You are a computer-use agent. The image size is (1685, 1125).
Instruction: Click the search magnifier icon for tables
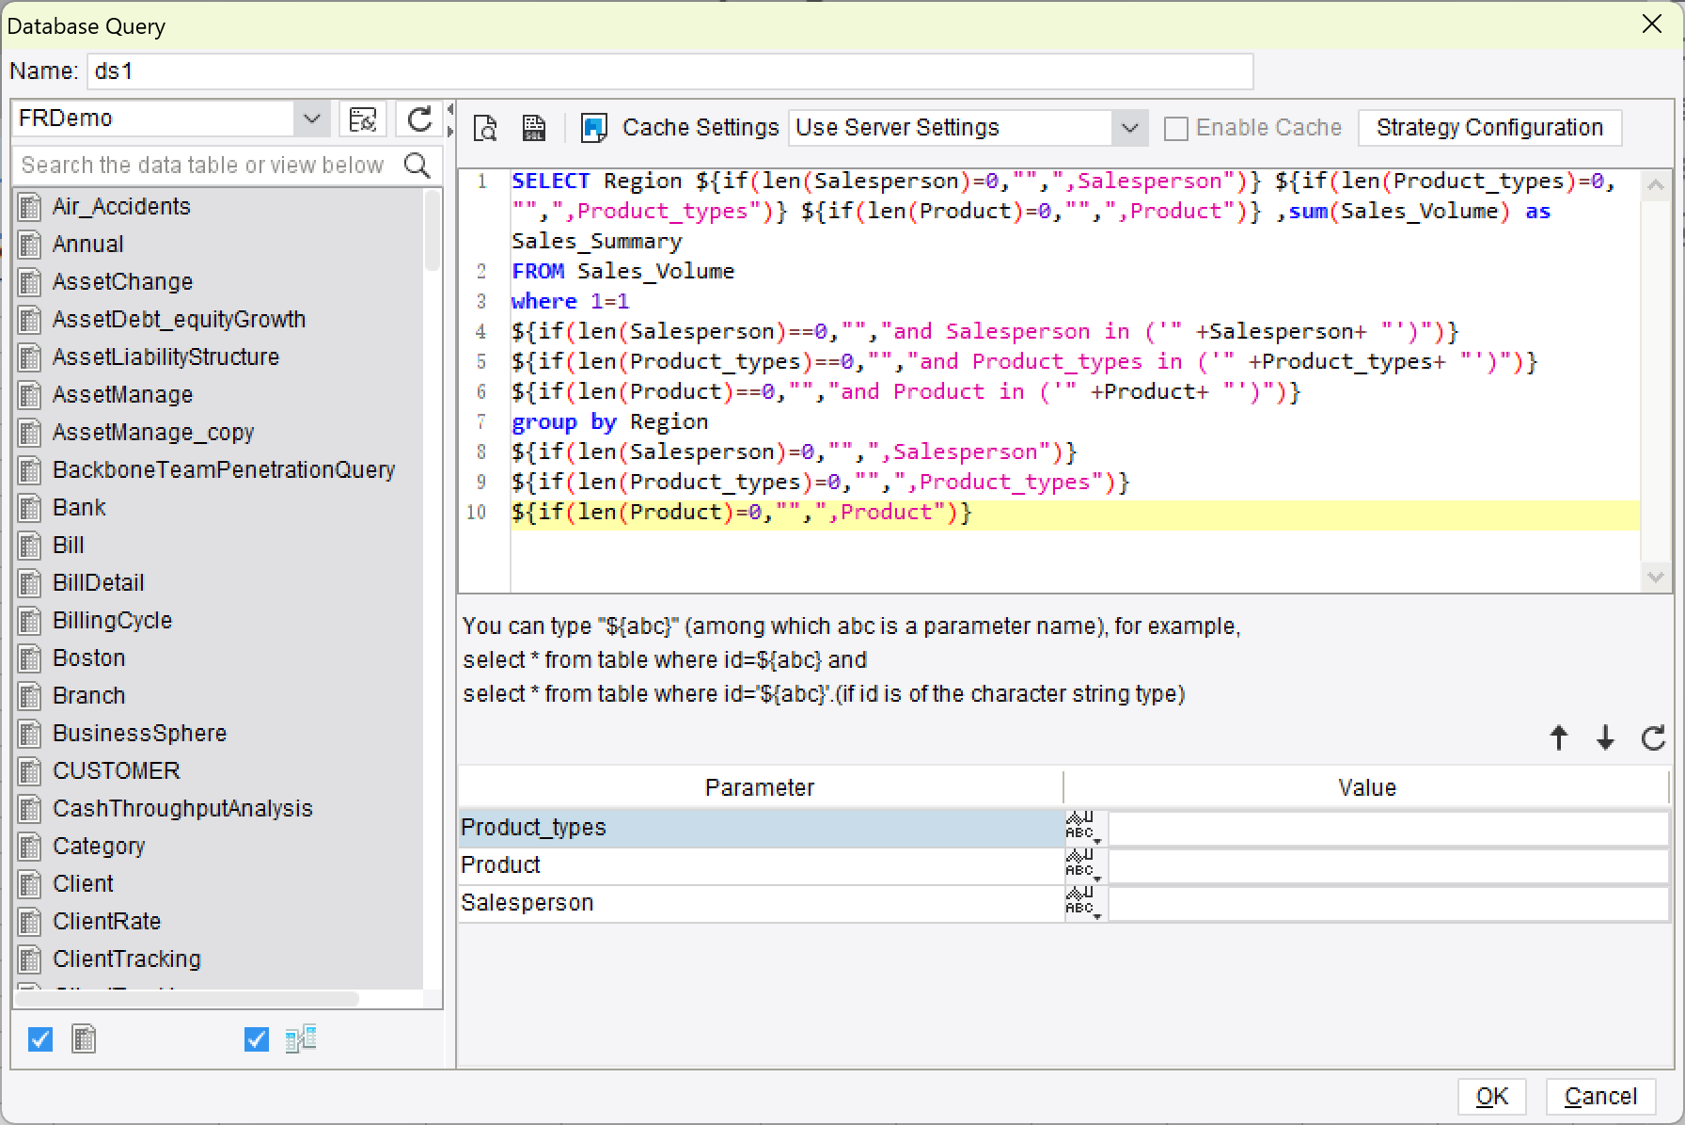417,166
